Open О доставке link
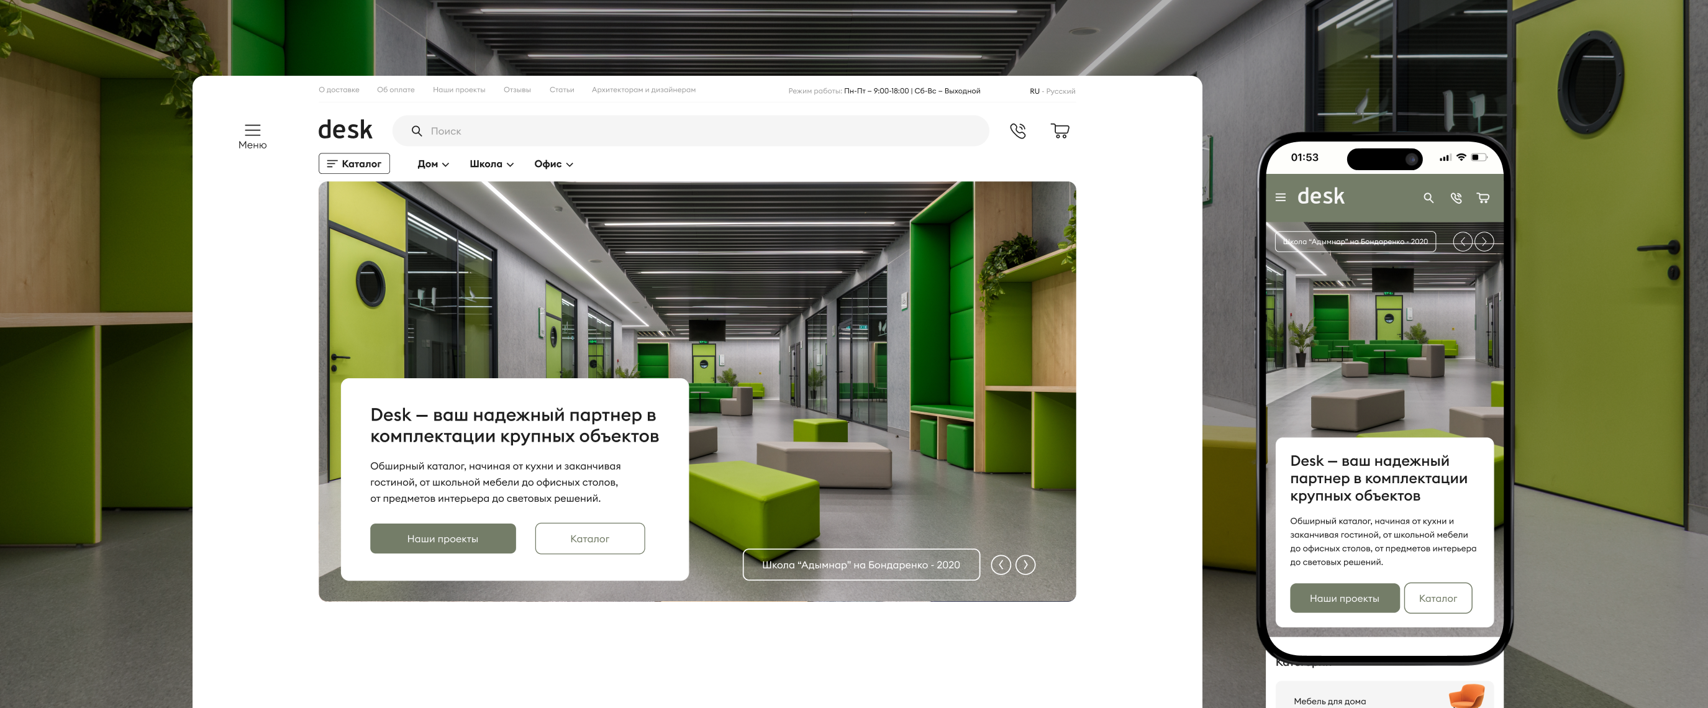Viewport: 1708px width, 708px height. (339, 90)
